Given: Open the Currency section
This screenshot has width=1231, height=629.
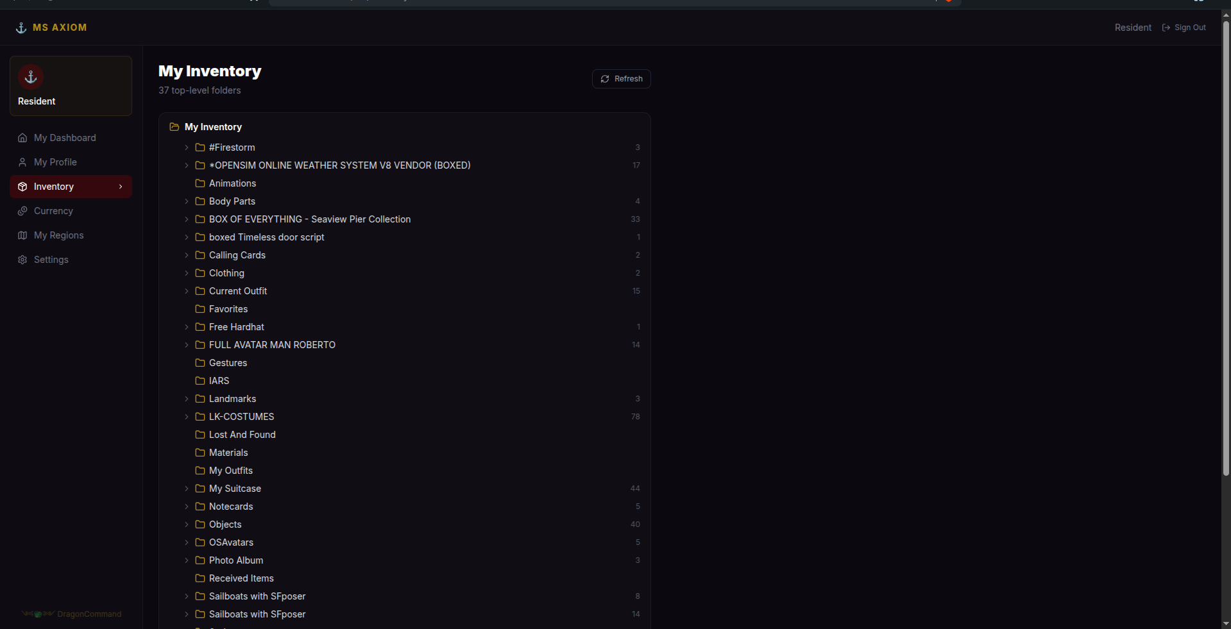Looking at the screenshot, I should [71, 211].
